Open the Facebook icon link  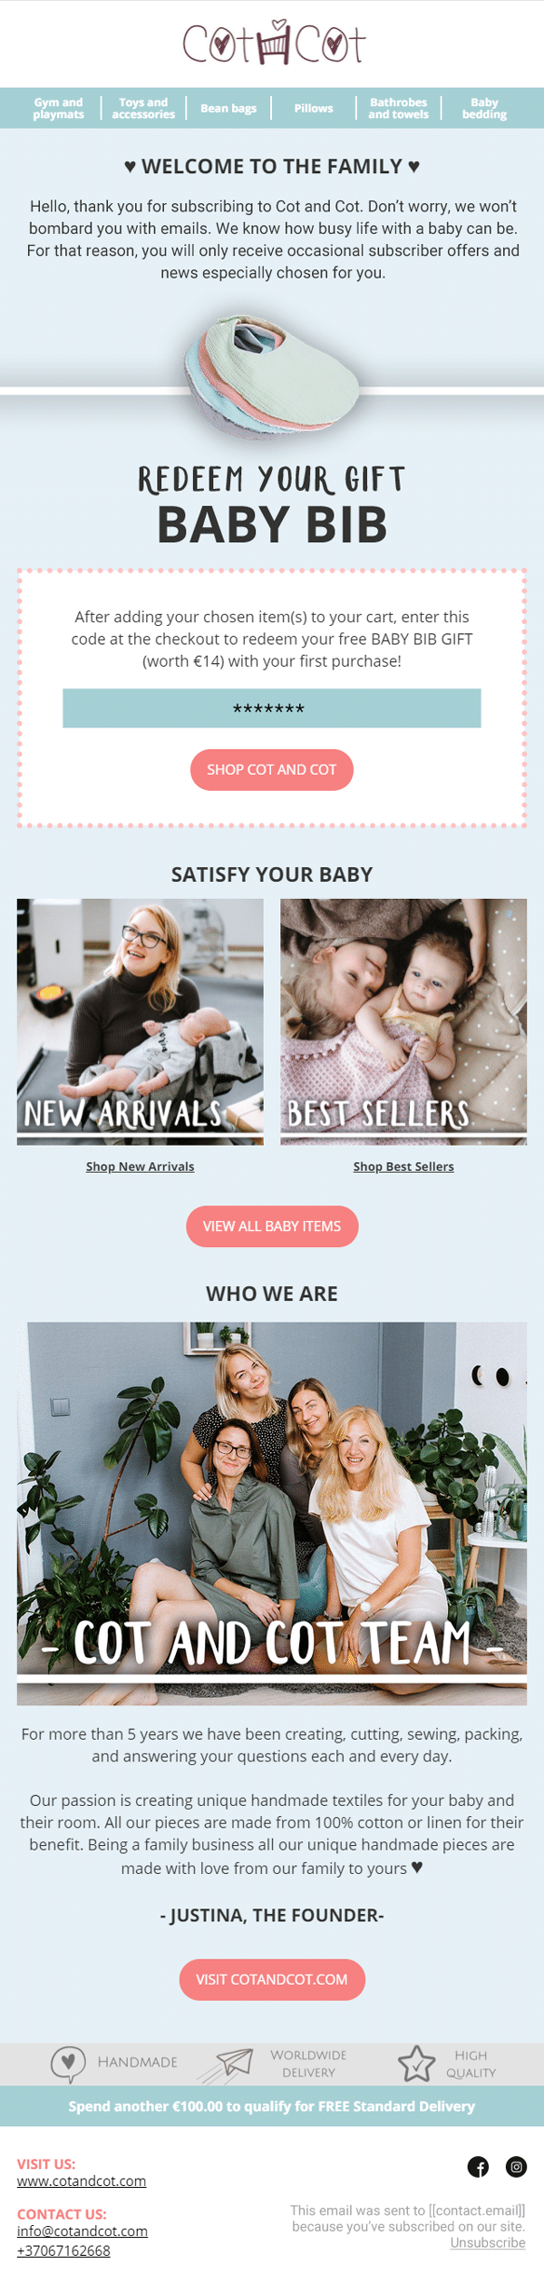[478, 2166]
